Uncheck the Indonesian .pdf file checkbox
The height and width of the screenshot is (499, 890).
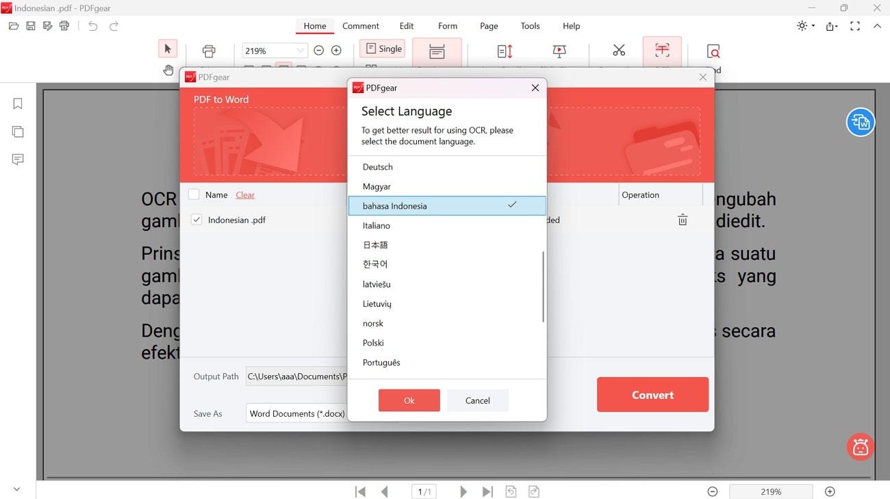click(x=196, y=220)
